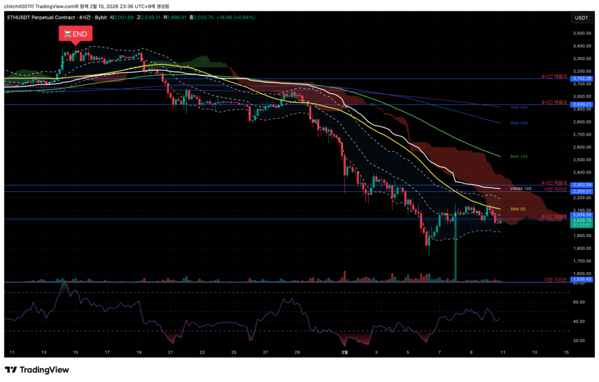Click the 2월 month label on time axis
Viewport: 599px width, 382px height.
(x=345, y=352)
